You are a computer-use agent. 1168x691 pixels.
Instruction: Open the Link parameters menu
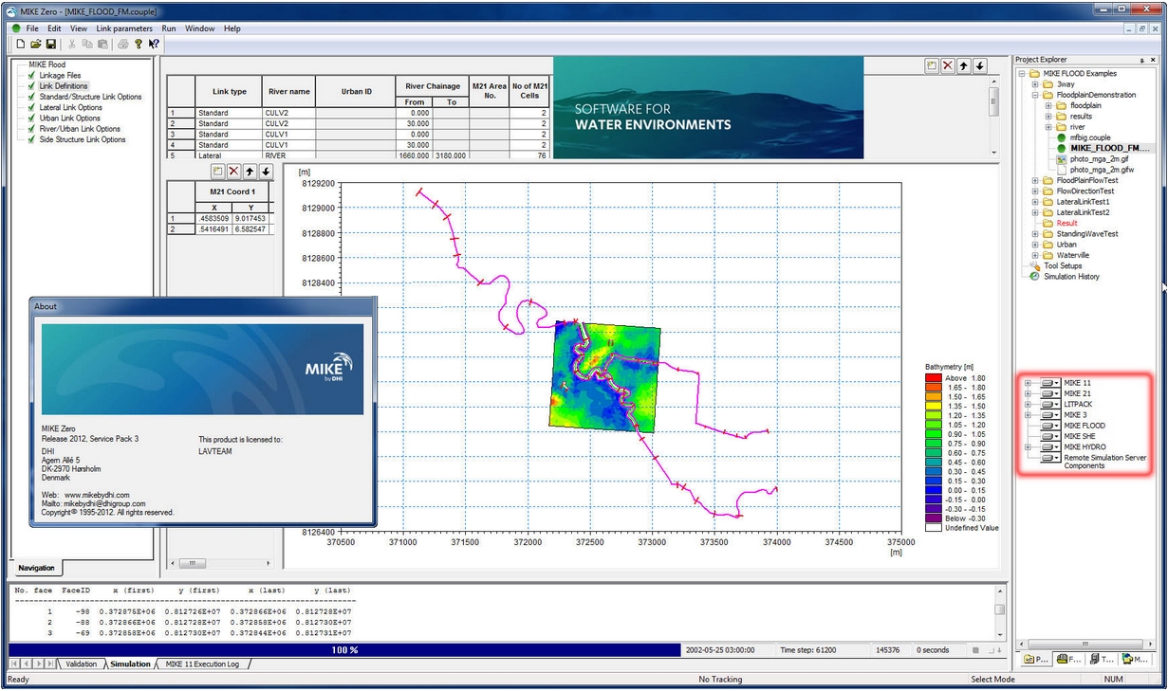click(x=124, y=28)
